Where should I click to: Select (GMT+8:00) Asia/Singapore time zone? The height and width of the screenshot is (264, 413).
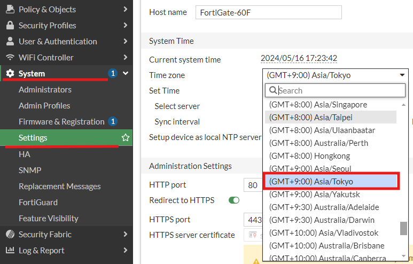coord(331,105)
